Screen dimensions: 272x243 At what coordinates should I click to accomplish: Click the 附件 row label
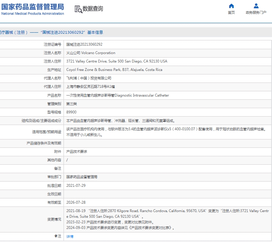click(x=58, y=152)
